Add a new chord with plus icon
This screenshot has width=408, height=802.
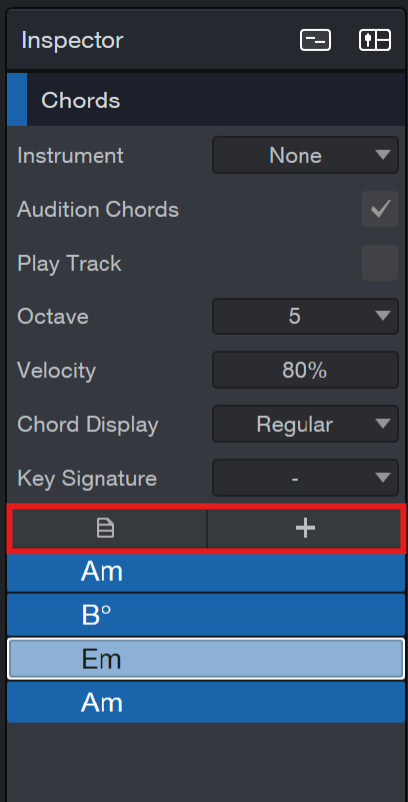305,528
